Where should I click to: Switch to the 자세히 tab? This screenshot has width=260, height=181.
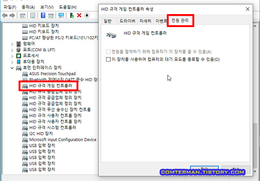145,21
